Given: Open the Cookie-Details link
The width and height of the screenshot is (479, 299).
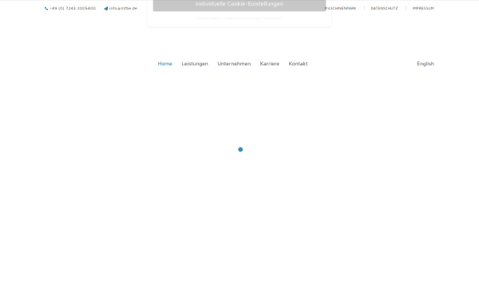Looking at the screenshot, I should 208,18.
